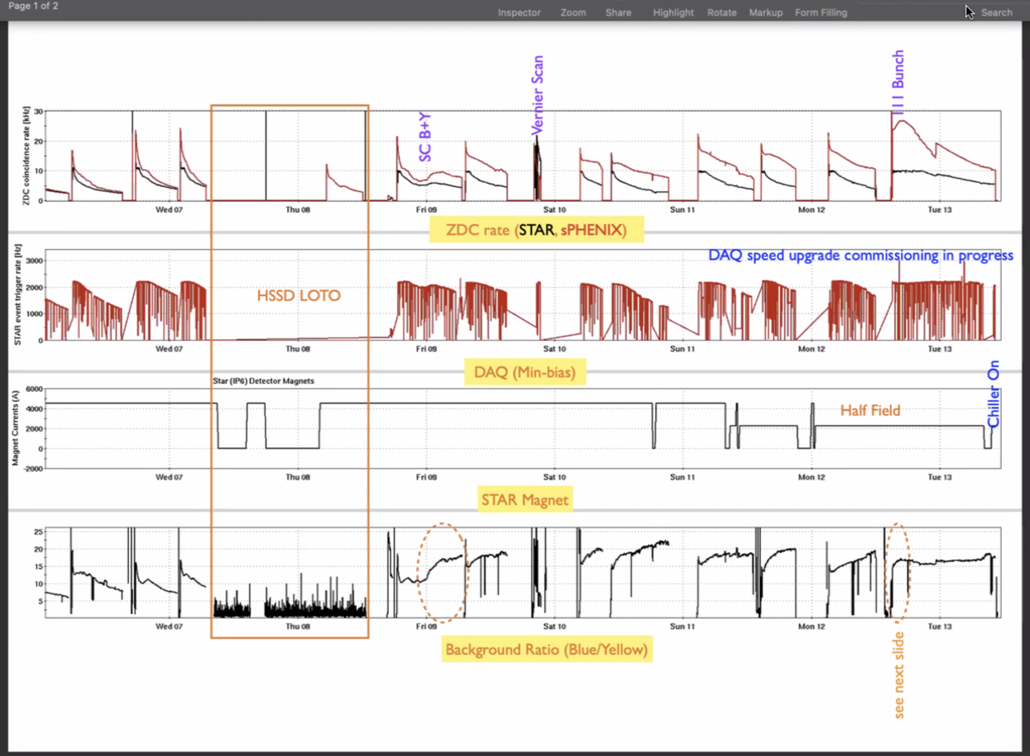Click 'Fri 09' tick under the magnet plot
Screen dimensions: 1030x756
click(426, 477)
